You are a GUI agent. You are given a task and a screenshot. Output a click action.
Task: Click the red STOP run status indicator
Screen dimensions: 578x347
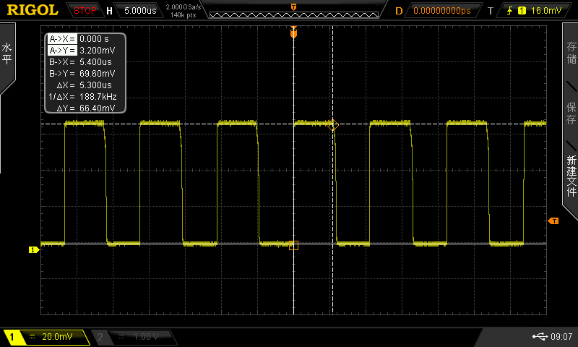point(85,10)
